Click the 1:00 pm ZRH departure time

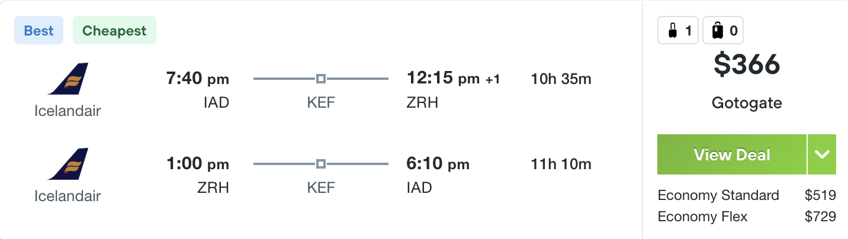tap(197, 163)
